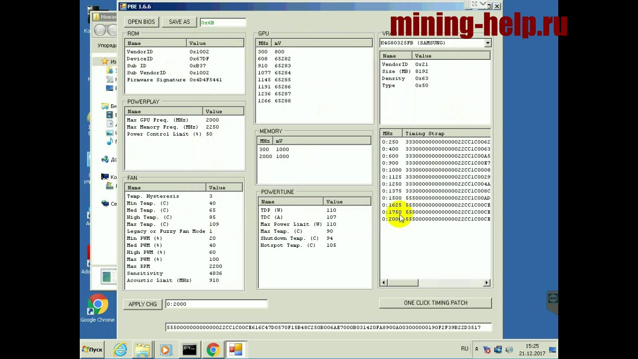The width and height of the screenshot is (638, 359).
Task: Select the Max RPM fan row
Action: click(x=184, y=266)
